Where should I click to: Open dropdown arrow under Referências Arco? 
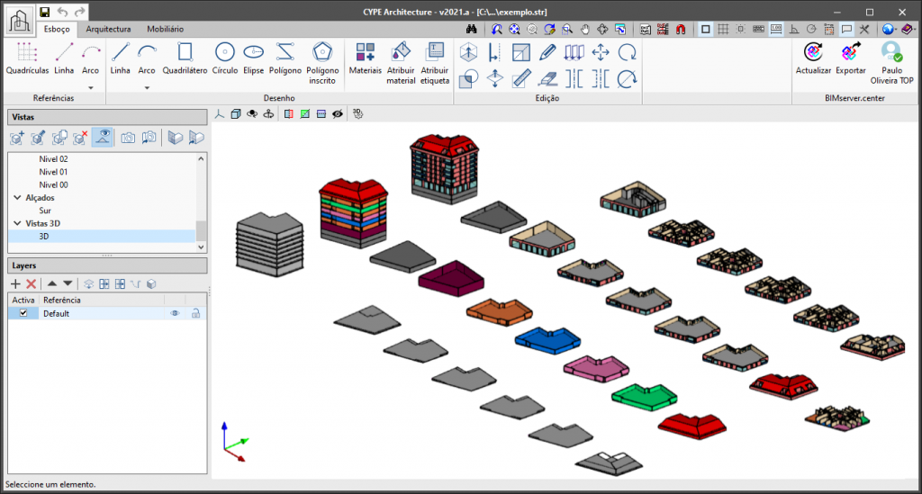click(90, 87)
